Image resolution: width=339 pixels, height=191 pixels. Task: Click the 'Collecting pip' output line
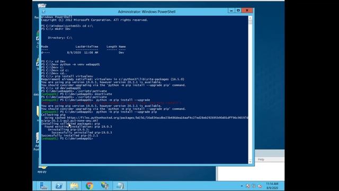tap(53, 115)
